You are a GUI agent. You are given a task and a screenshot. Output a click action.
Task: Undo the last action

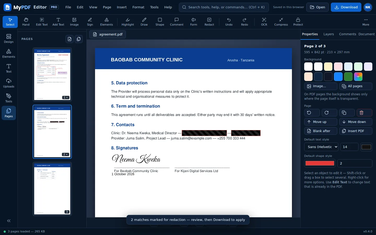pyautogui.click(x=229, y=22)
